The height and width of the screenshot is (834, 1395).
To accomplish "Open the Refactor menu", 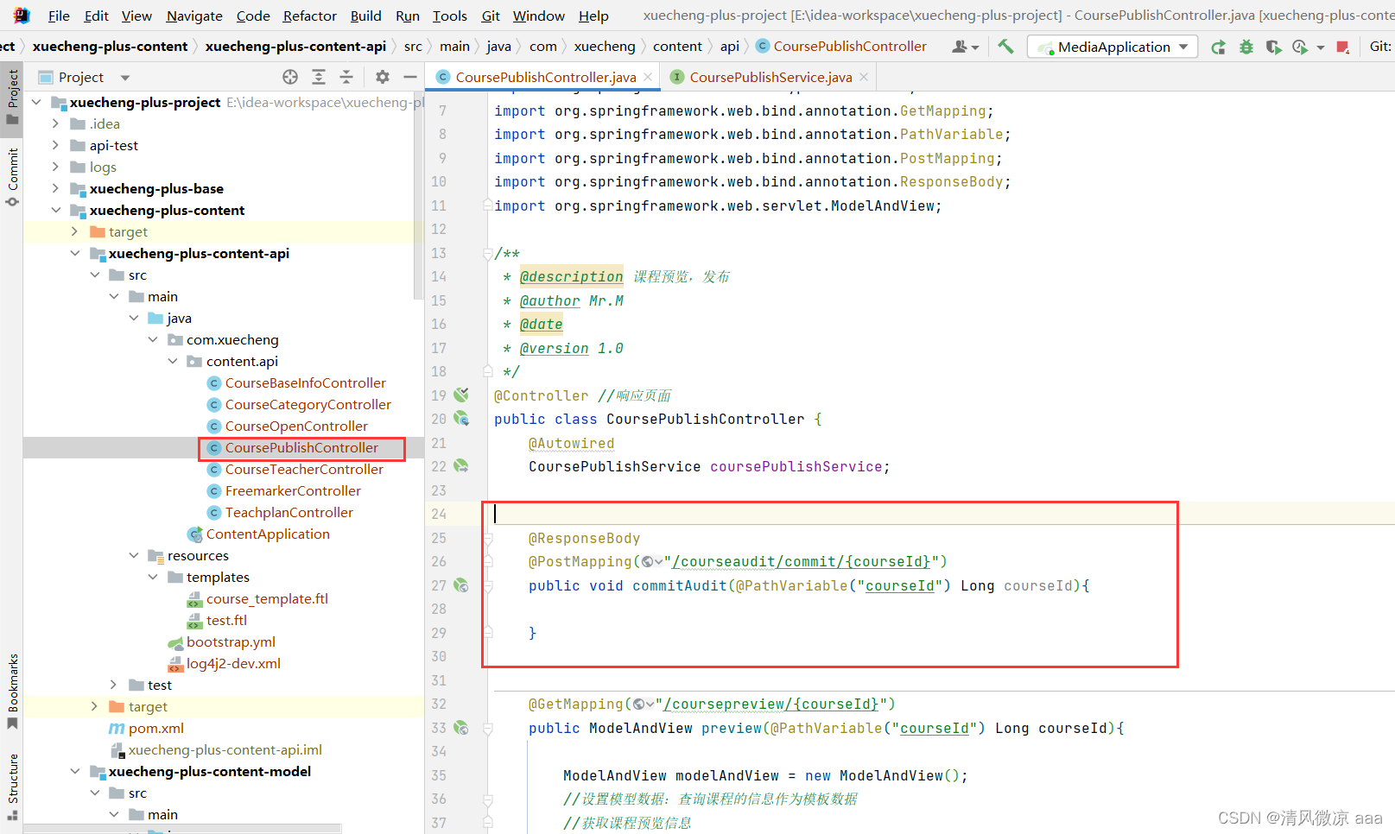I will [309, 16].
